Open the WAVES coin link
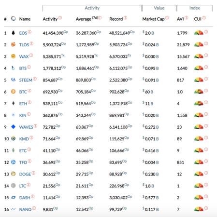The height and width of the screenshot is (217, 217). click(26, 127)
